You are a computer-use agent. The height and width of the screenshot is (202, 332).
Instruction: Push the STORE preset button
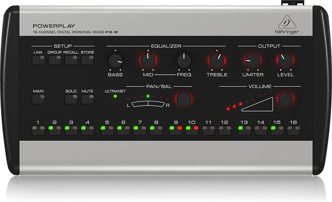[87, 60]
